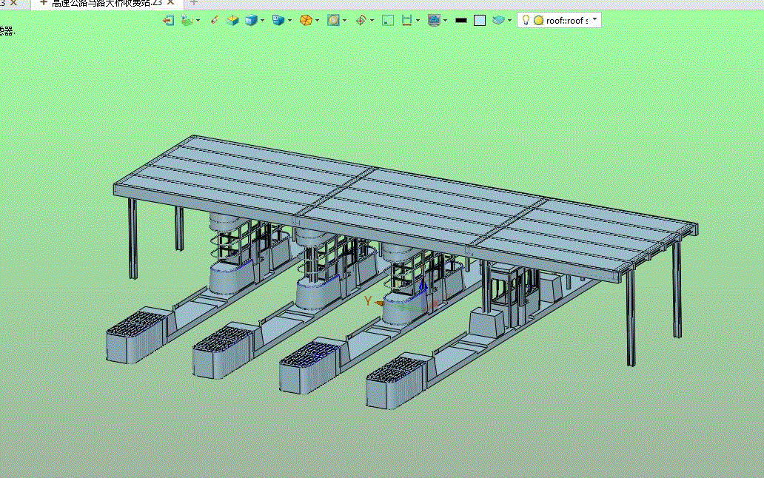Toggle the yellow circle layer status icon

(538, 21)
